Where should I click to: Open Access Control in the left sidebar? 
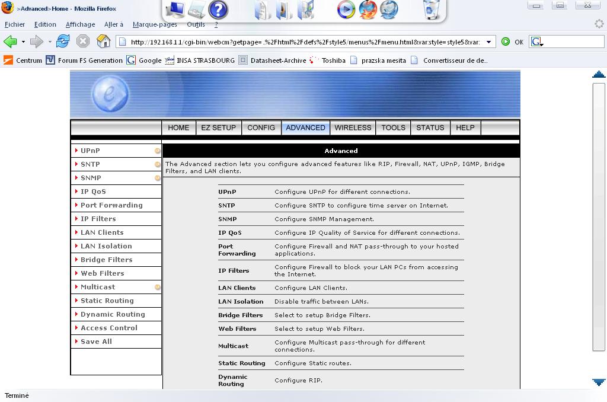point(116,328)
